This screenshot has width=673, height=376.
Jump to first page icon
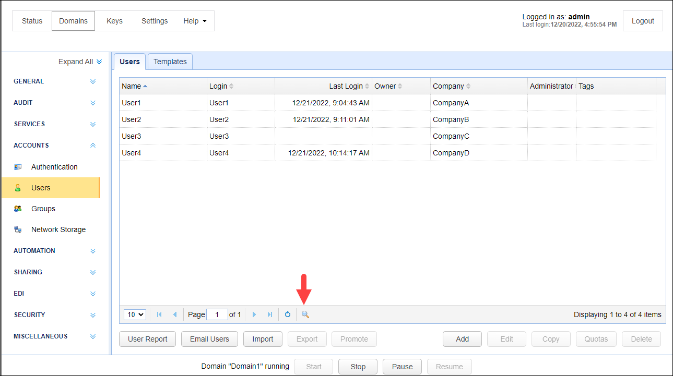point(159,314)
